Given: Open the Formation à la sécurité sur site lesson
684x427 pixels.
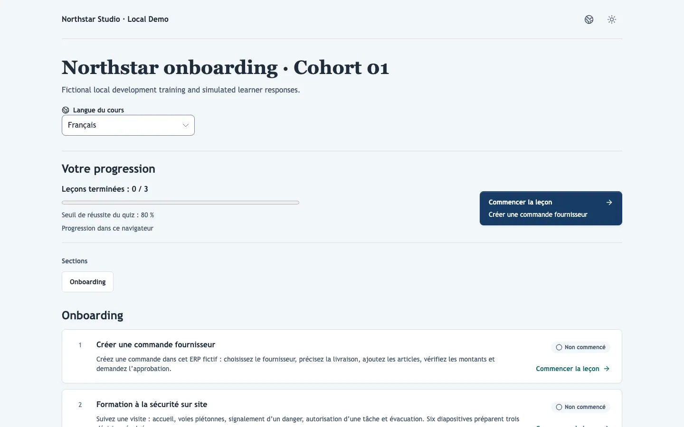Looking at the screenshot, I should (152, 405).
